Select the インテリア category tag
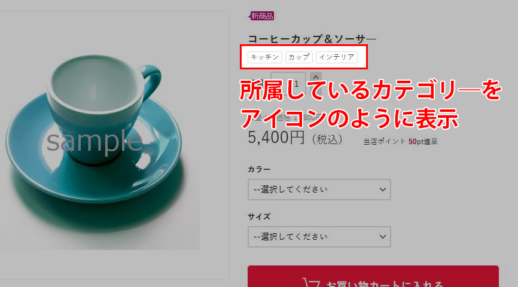 pyautogui.click(x=336, y=57)
